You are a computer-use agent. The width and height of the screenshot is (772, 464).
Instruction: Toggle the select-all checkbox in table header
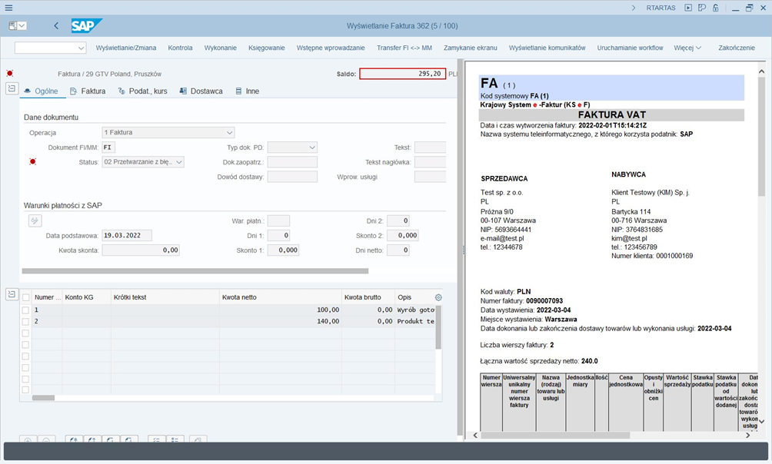26,297
